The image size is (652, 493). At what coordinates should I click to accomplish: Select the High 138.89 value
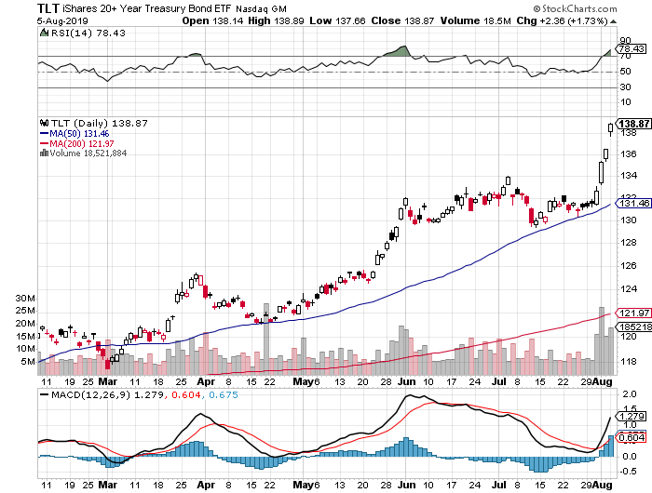coord(276,20)
